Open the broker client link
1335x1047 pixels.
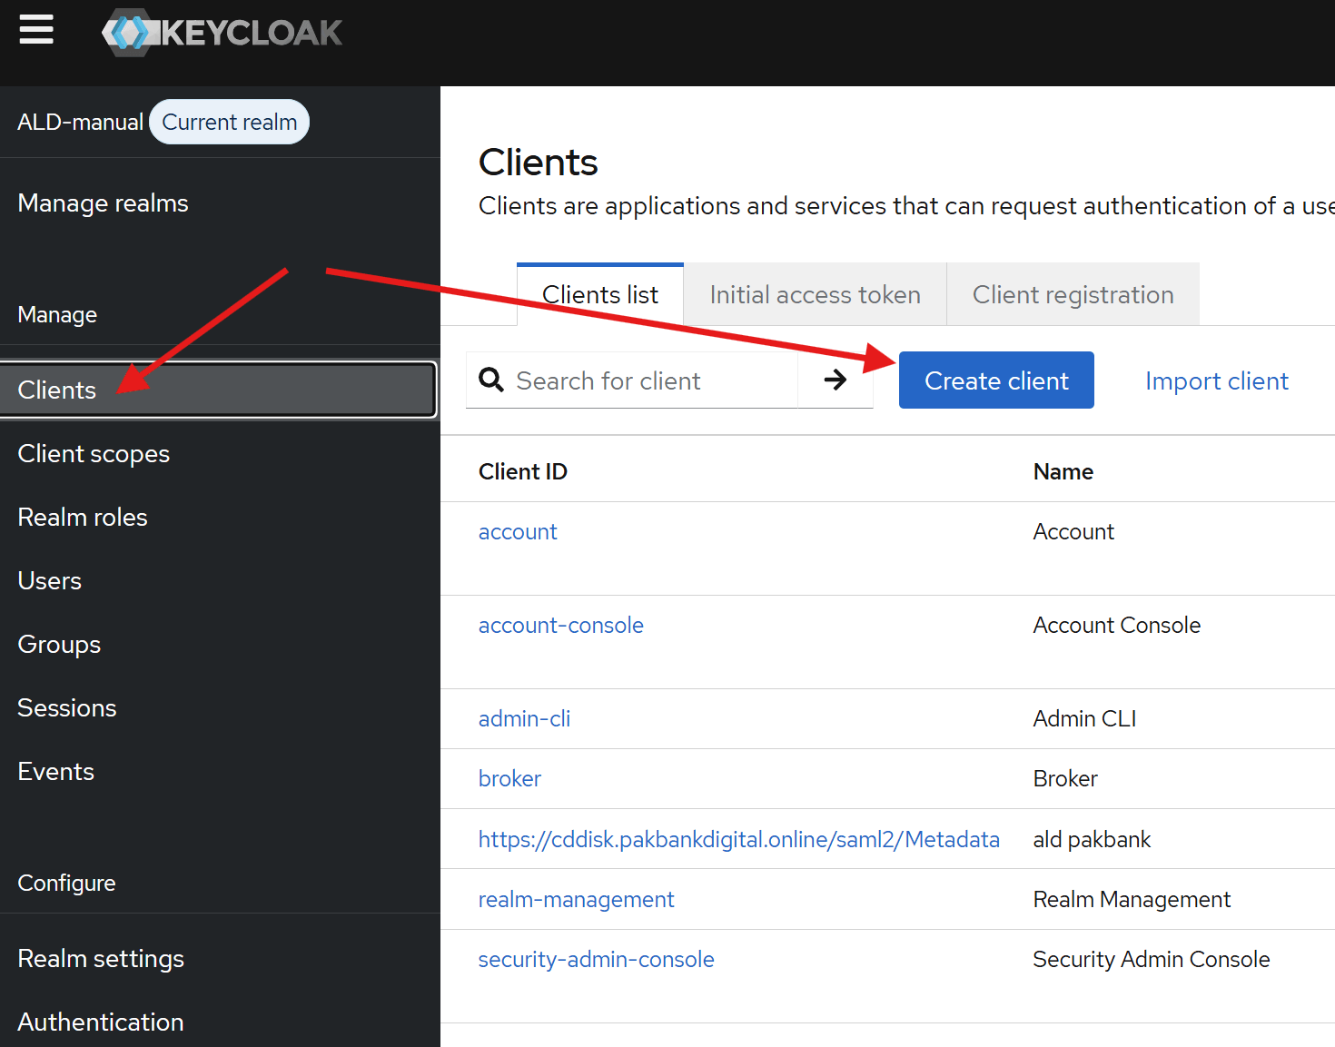coord(509,778)
